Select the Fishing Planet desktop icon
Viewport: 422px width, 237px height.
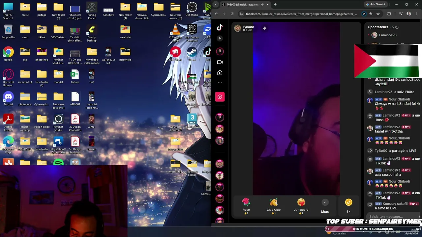coord(92,11)
